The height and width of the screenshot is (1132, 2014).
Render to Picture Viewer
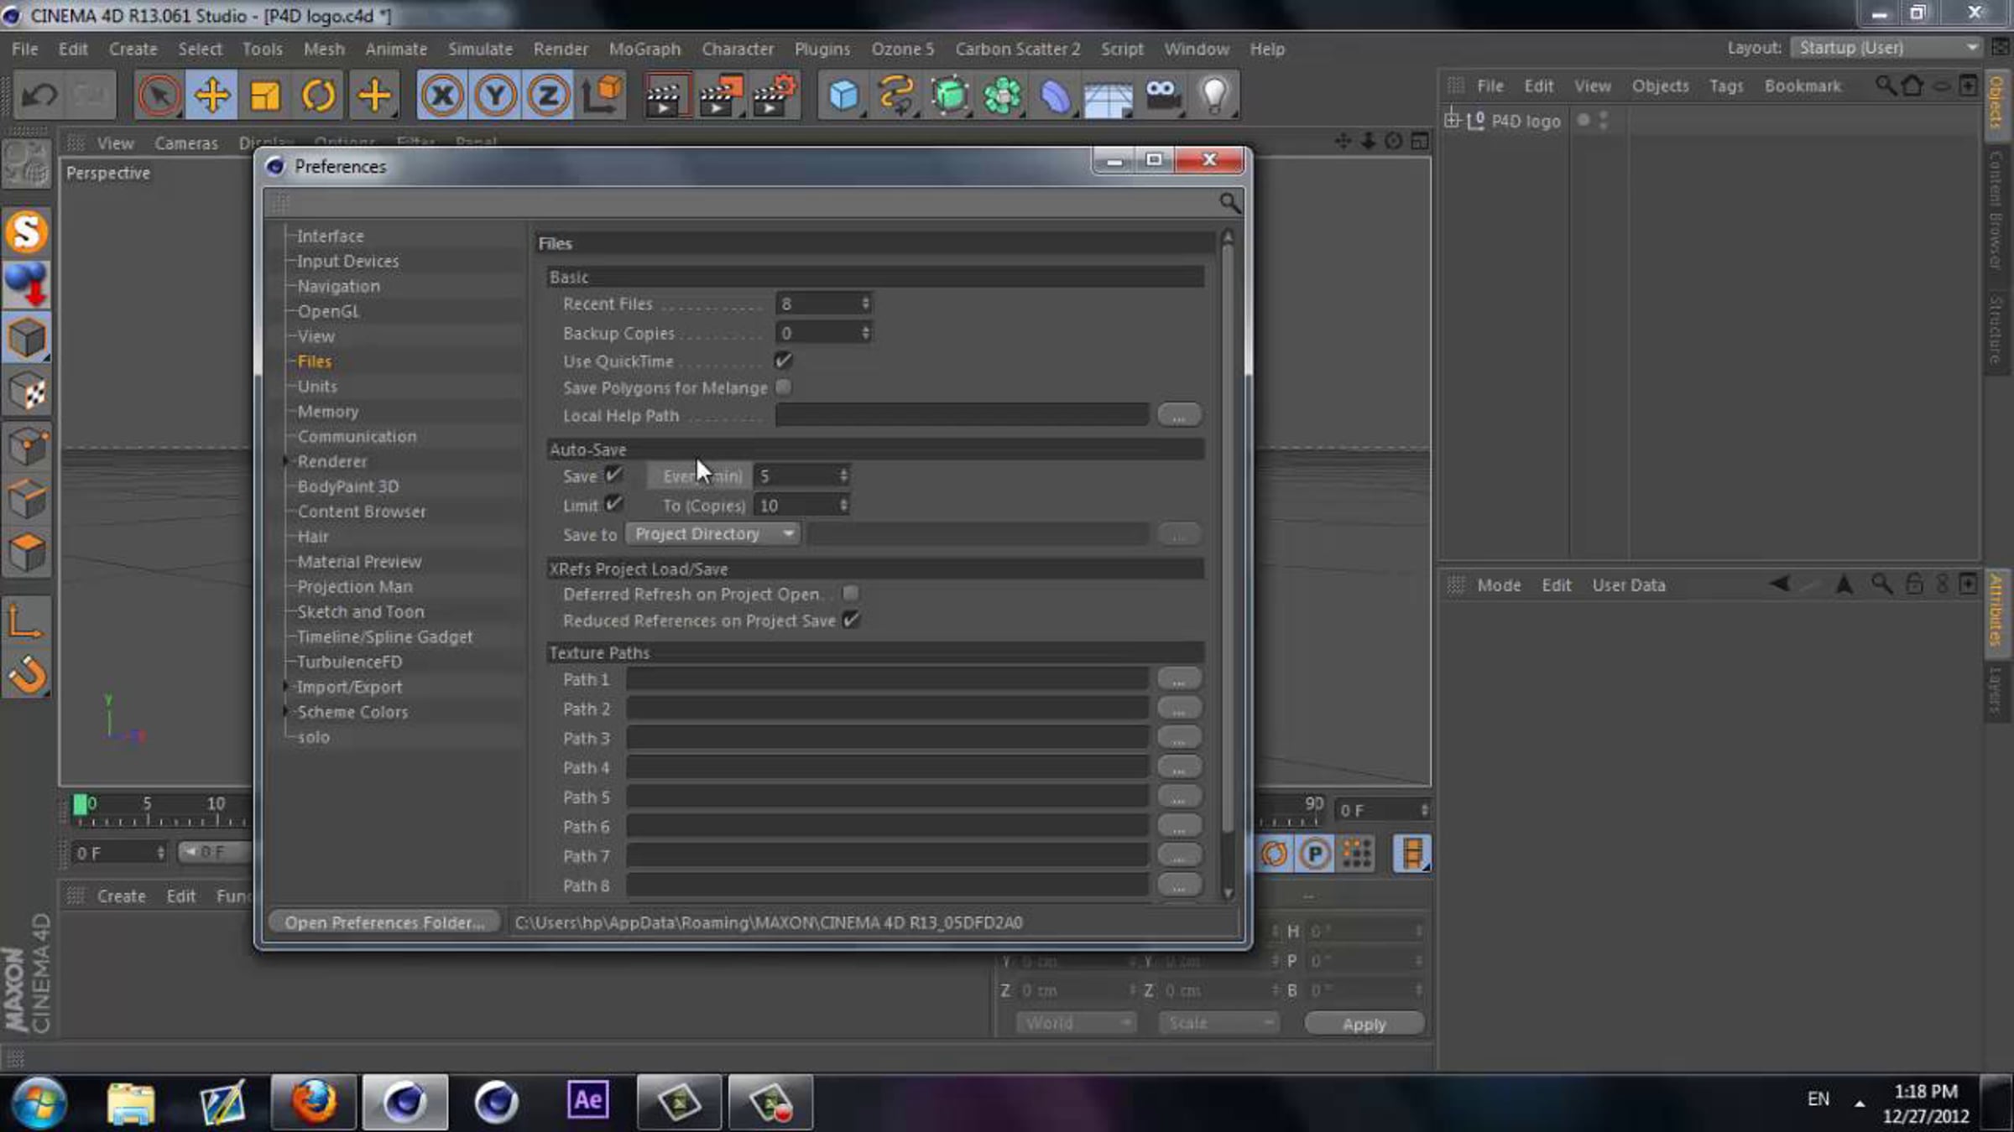coord(720,95)
